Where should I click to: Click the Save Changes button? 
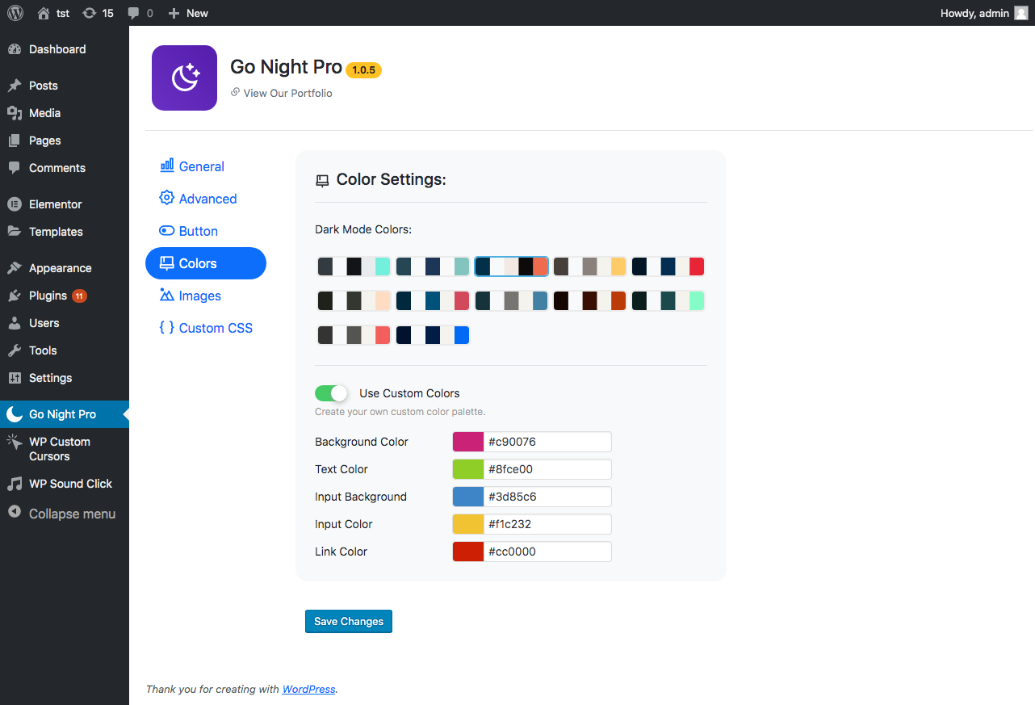point(349,621)
